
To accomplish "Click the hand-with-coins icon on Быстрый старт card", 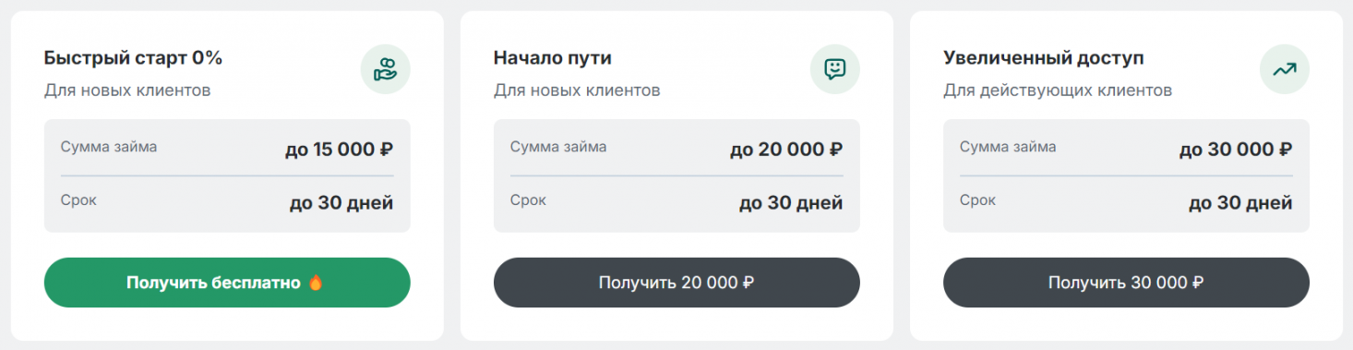I will tap(385, 69).
